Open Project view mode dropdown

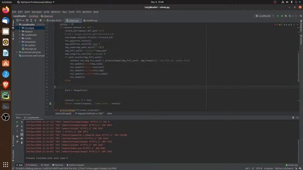point(20,20)
